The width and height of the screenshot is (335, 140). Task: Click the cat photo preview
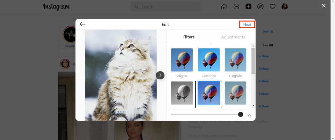click(x=121, y=75)
